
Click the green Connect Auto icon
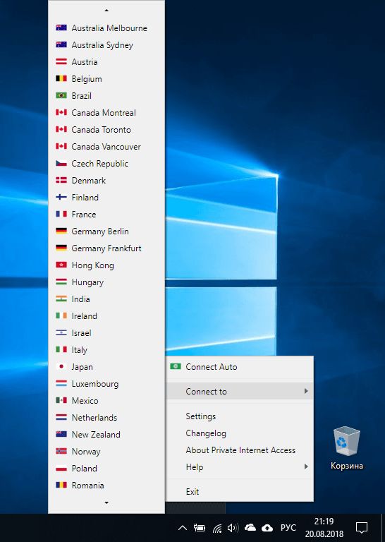[176, 366]
